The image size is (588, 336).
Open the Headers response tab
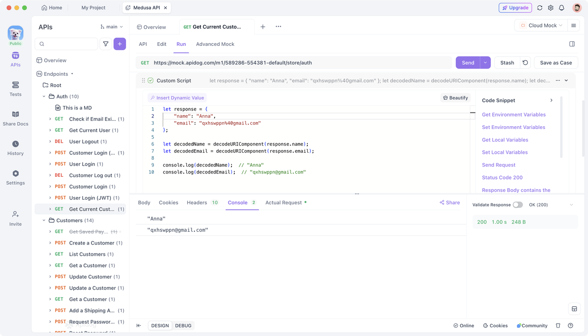tap(202, 202)
